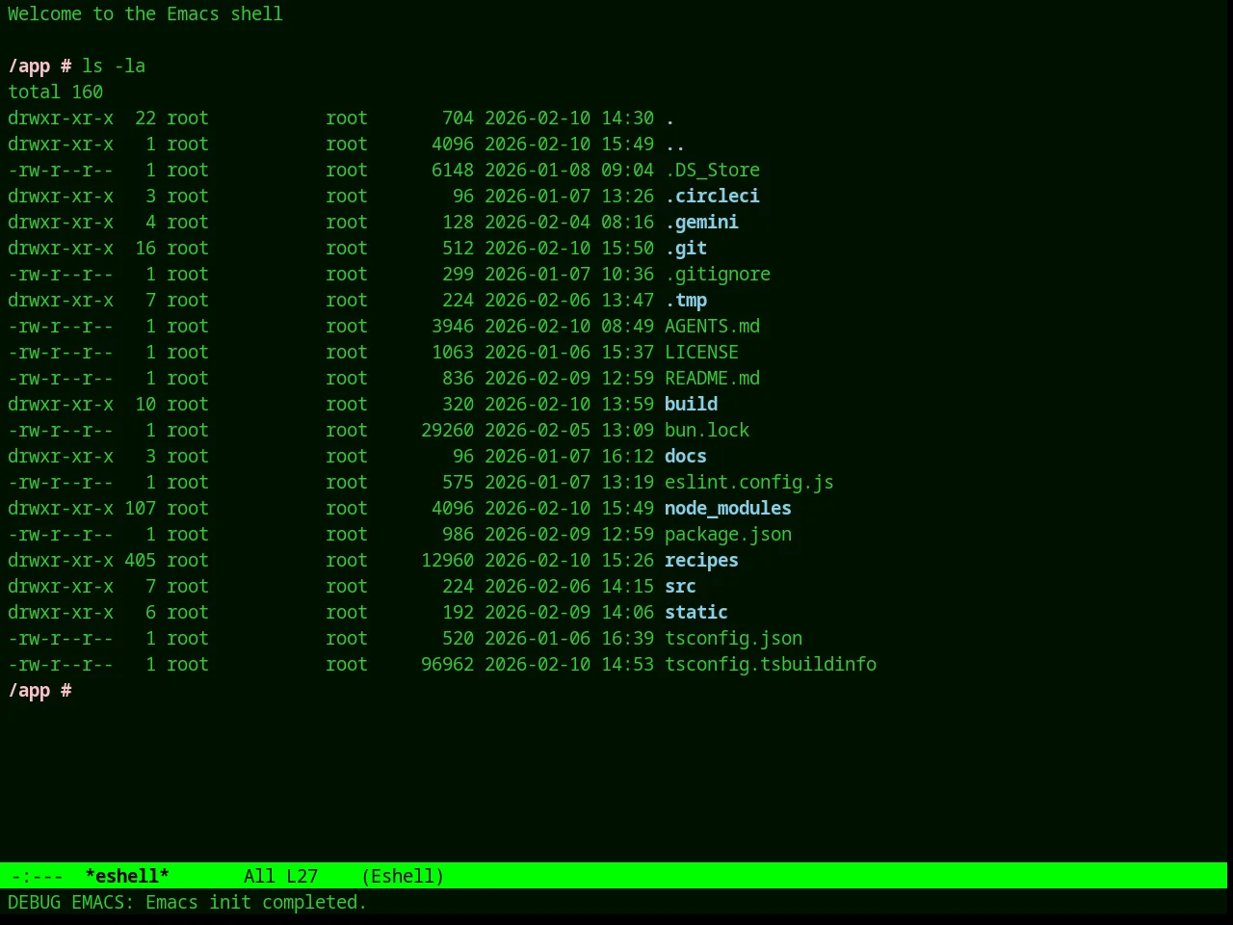
Task: Click the file size 29260
Action: (447, 430)
